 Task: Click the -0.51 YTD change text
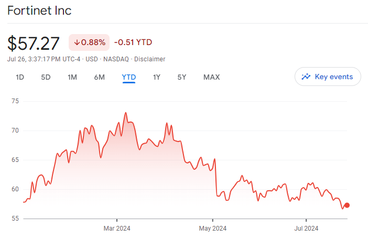(x=133, y=42)
